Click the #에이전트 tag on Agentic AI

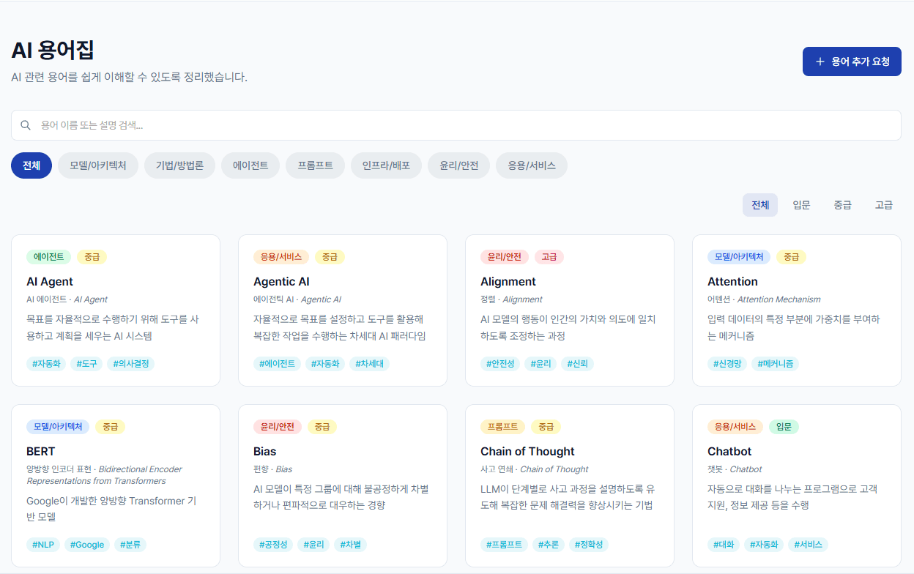277,364
